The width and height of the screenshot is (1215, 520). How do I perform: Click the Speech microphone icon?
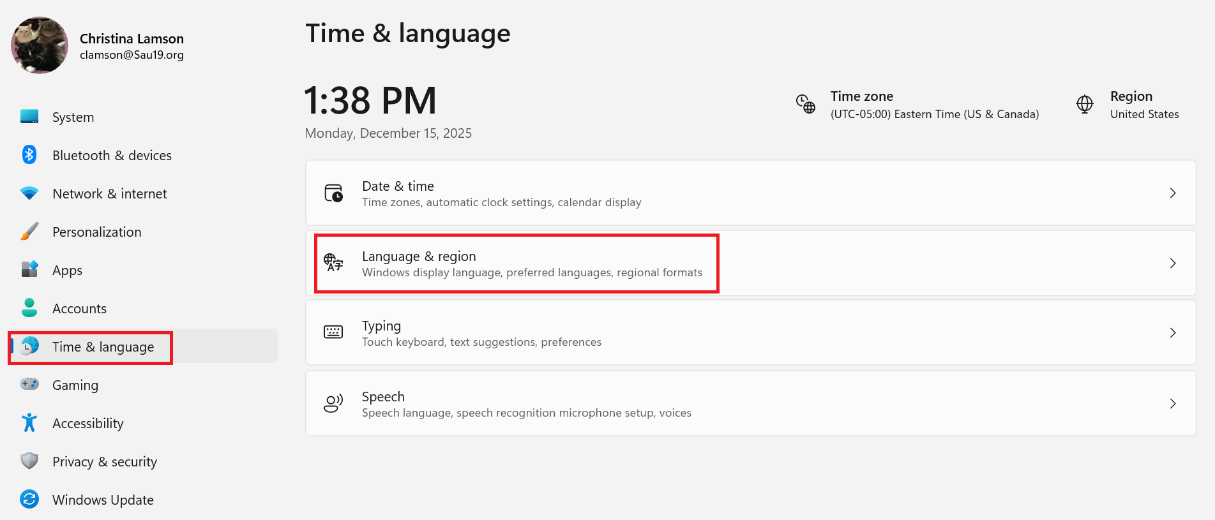[333, 403]
